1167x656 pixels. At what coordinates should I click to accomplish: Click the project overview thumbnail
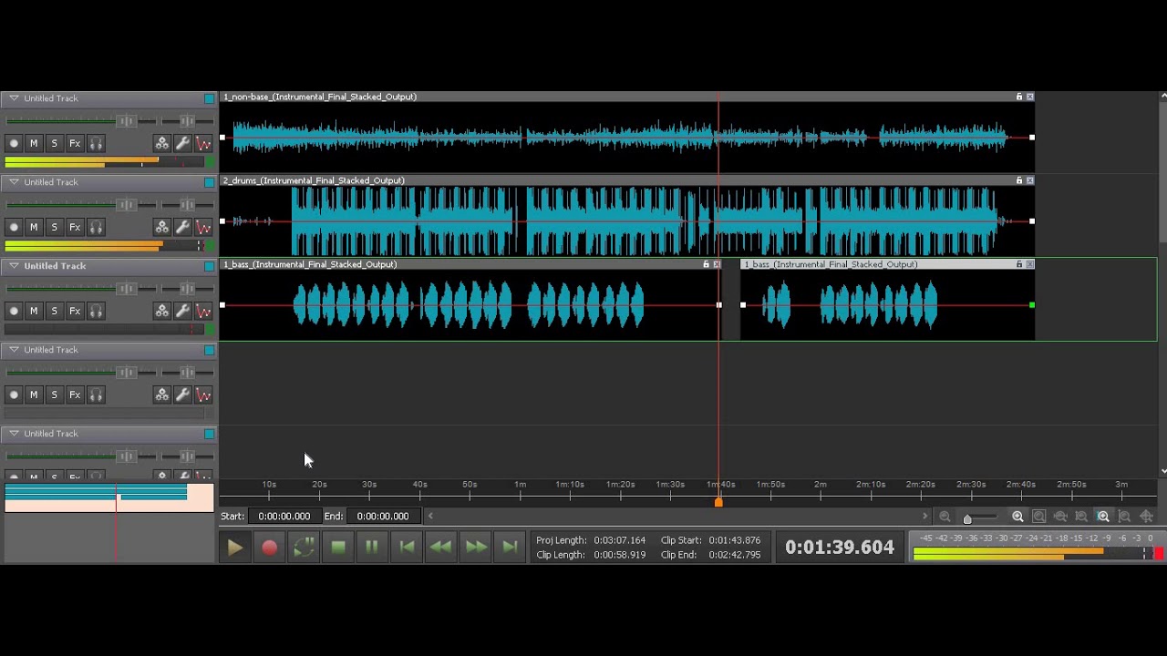108,498
